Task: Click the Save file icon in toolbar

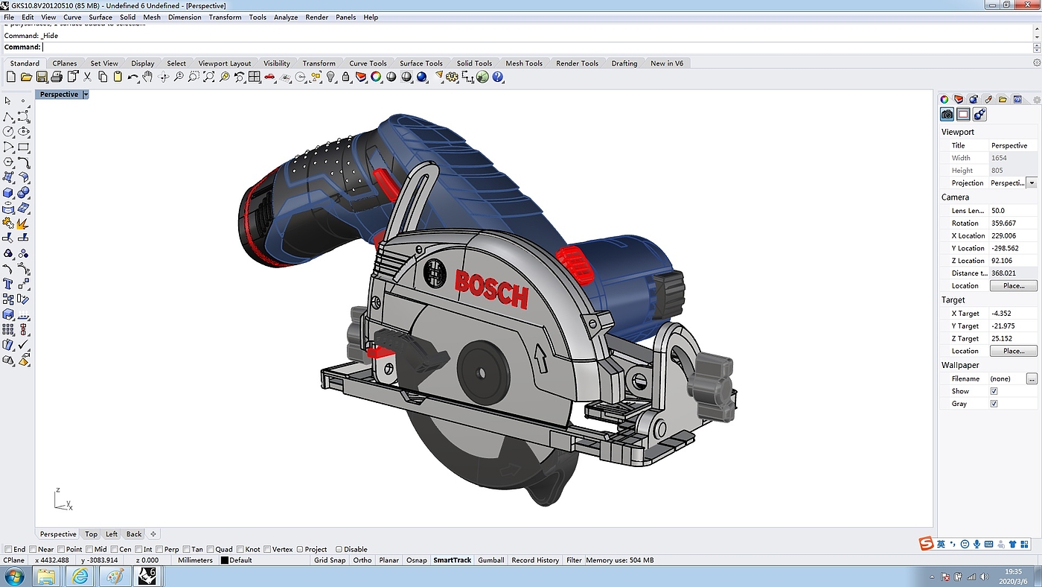Action: coord(41,77)
